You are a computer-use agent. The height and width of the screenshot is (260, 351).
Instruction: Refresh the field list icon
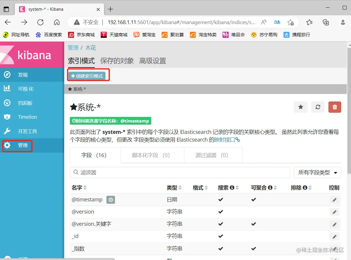coord(318,107)
